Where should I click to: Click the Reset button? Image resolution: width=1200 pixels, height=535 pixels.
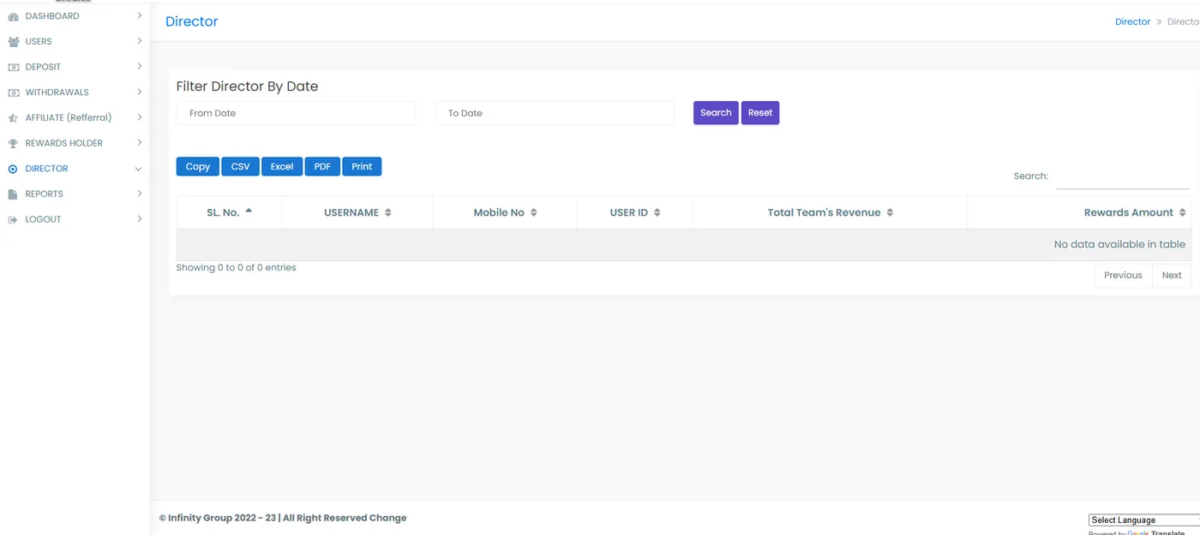coord(760,113)
